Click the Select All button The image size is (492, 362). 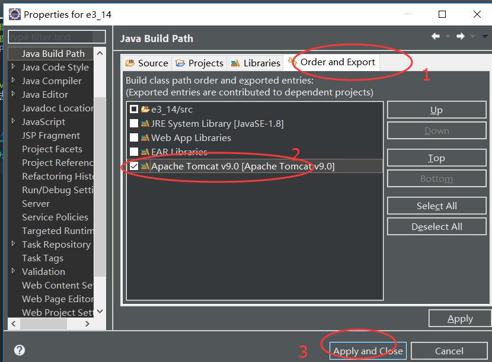coord(436,206)
